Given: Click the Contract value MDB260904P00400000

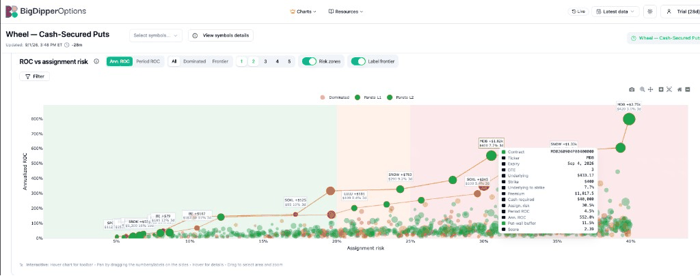Looking at the screenshot, I should 571,152.
